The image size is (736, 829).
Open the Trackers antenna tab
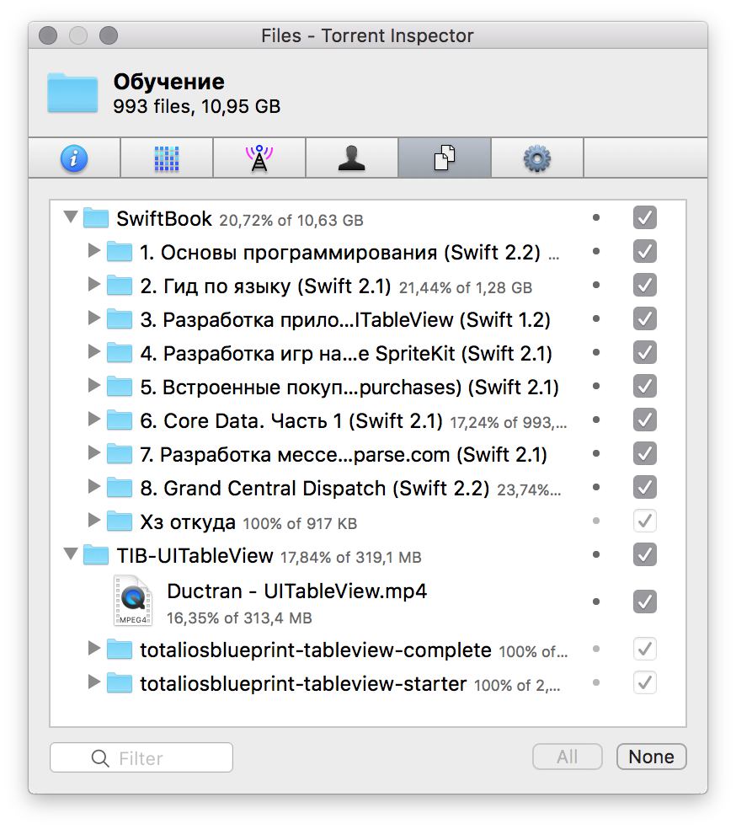click(259, 158)
